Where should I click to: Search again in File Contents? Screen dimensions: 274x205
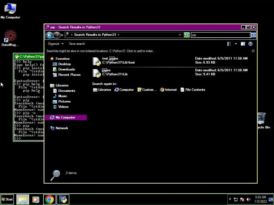193,90
